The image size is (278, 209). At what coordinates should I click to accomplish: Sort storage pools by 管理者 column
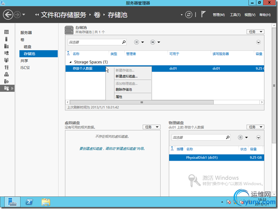131,54
